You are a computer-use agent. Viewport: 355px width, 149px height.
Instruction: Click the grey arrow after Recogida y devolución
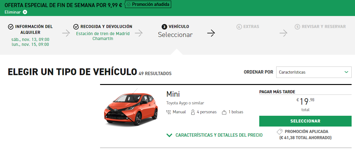pyautogui.click(x=139, y=33)
